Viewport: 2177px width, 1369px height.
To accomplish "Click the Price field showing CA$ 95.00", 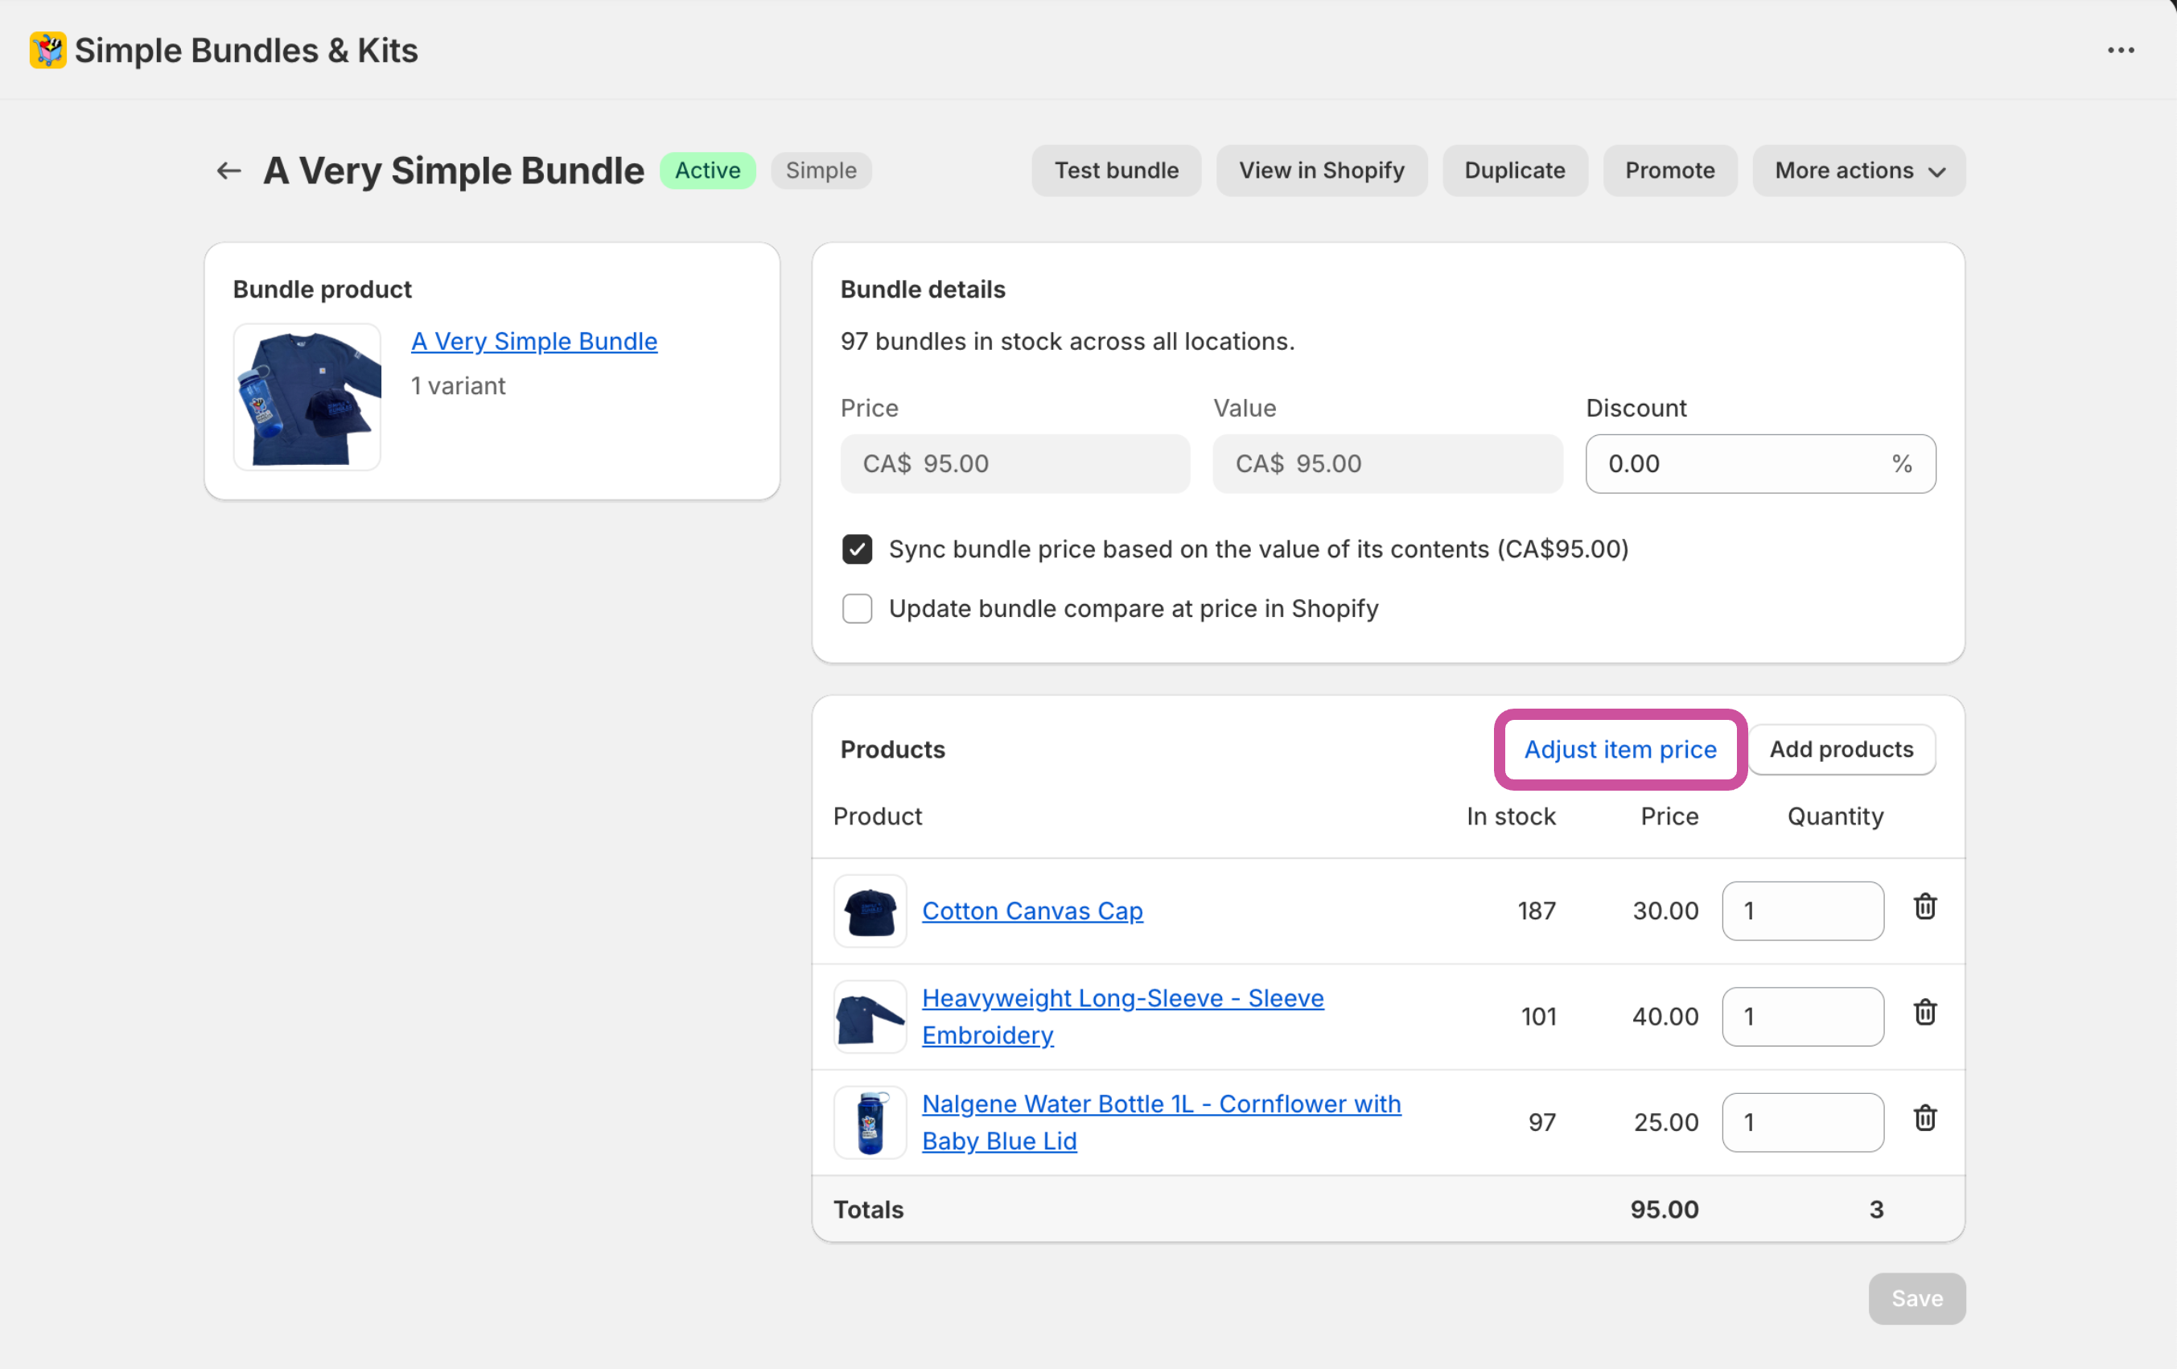I will click(1015, 463).
